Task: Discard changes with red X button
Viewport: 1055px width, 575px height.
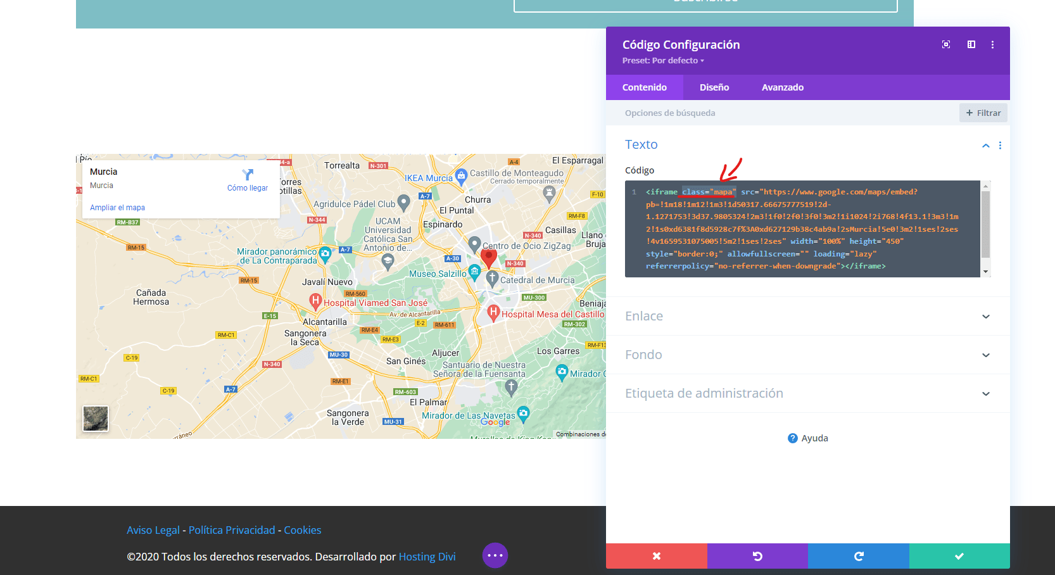Action: [x=657, y=556]
